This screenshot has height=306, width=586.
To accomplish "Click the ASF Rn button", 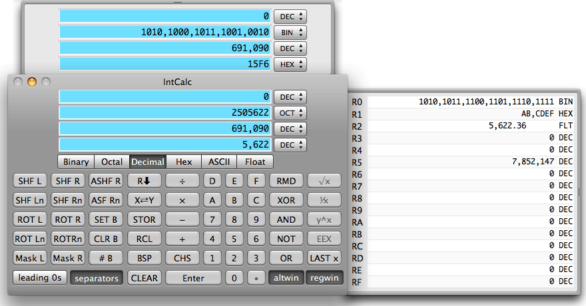I will point(106,200).
